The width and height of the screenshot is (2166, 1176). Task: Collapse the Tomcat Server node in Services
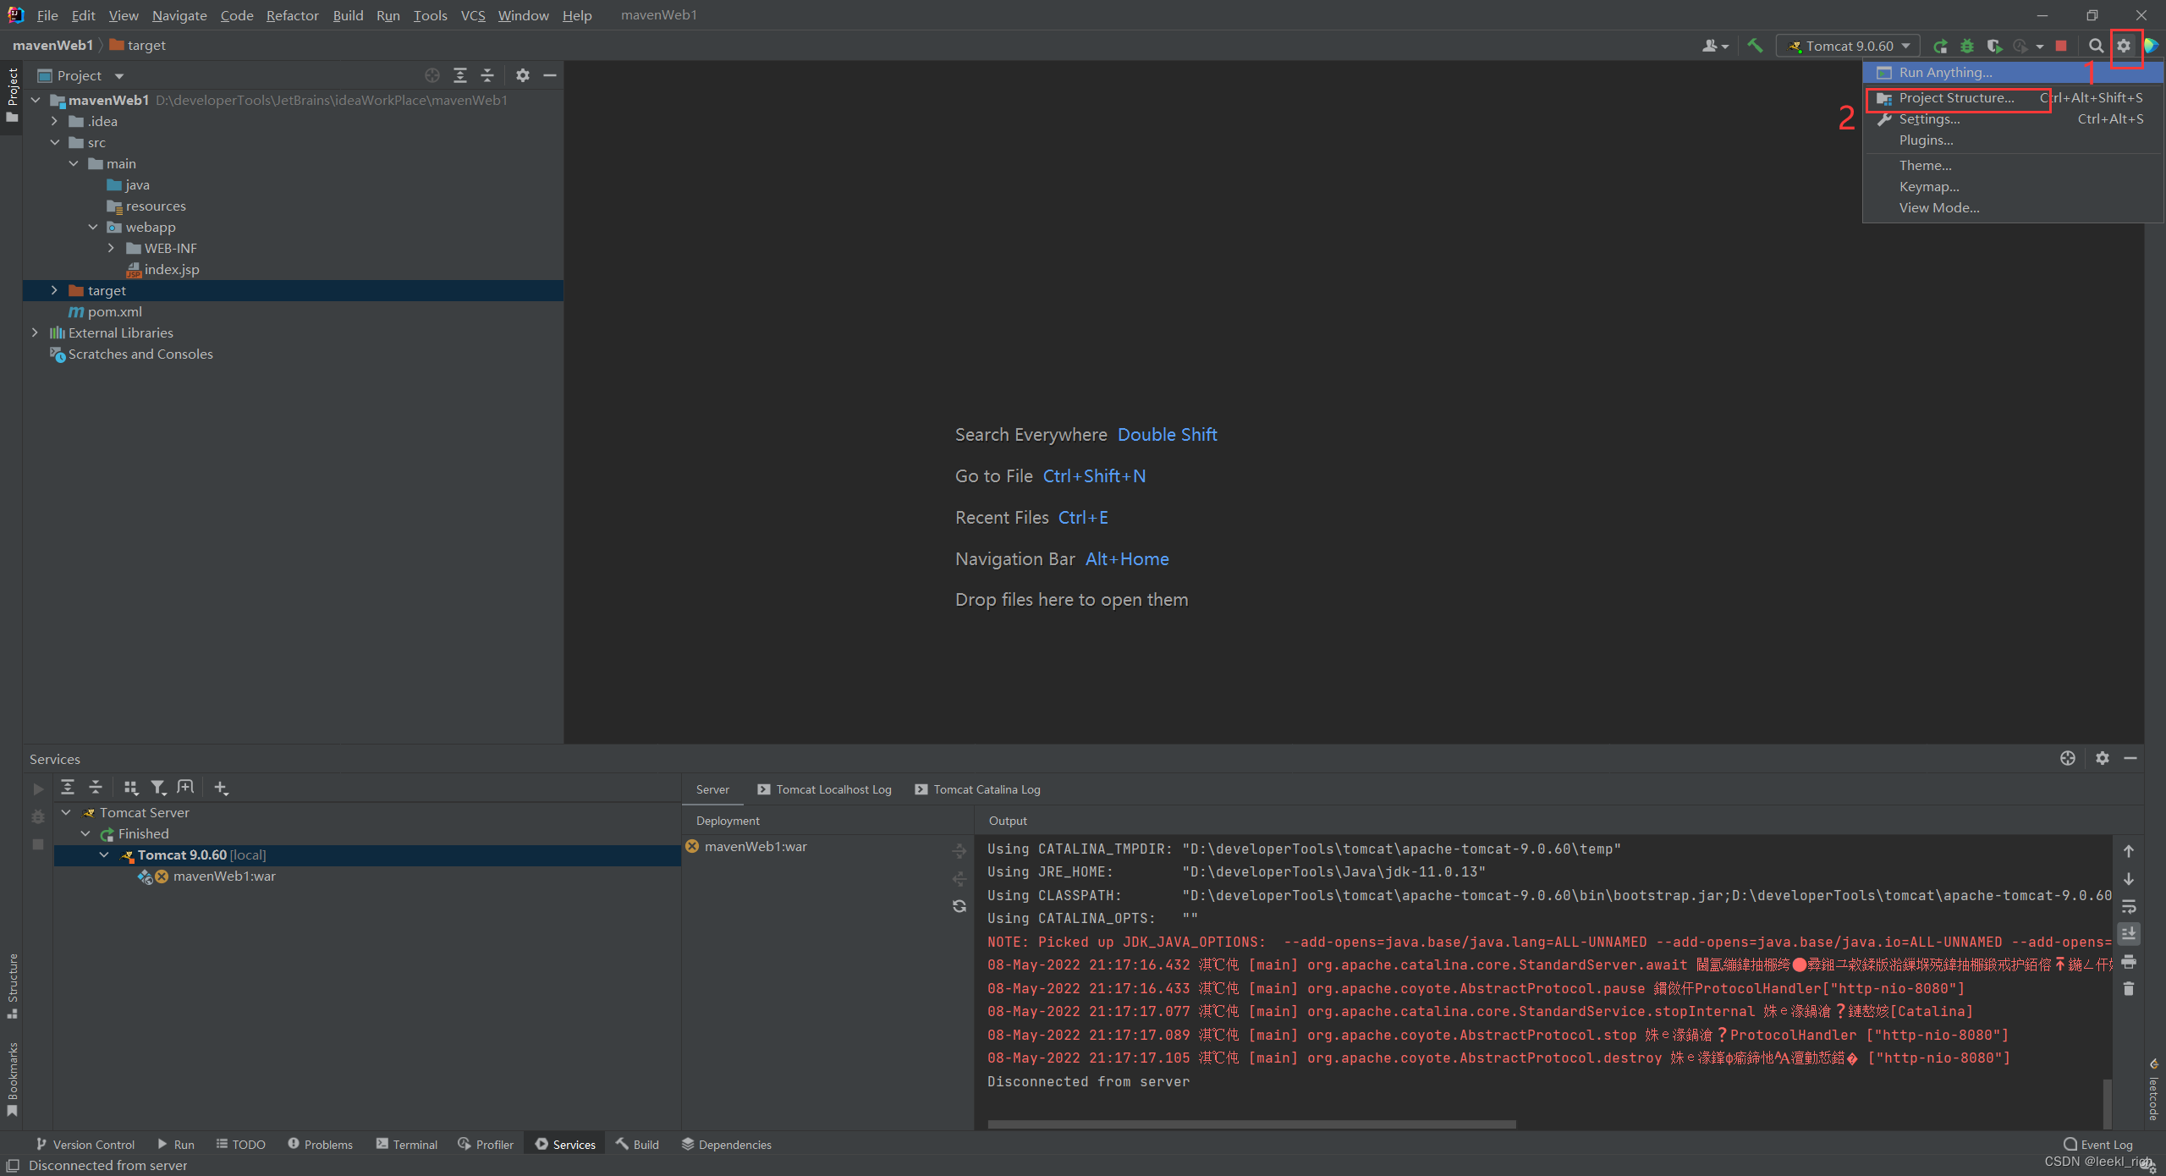pos(66,812)
